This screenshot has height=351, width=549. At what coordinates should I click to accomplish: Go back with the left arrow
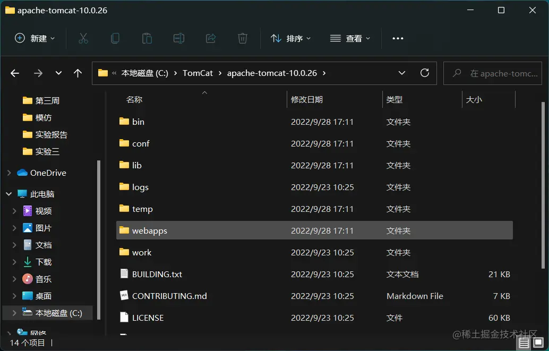click(x=15, y=73)
